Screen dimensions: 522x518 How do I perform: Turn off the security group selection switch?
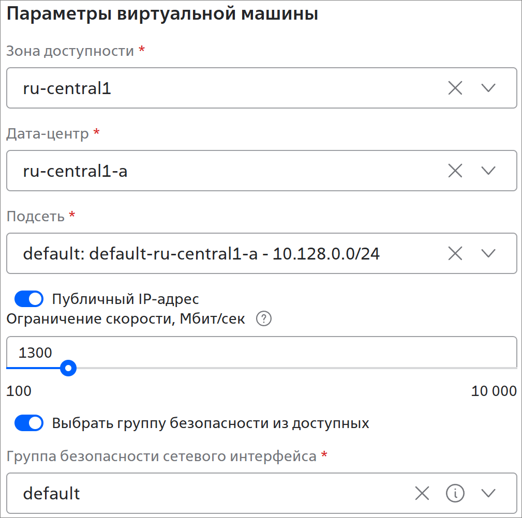click(29, 423)
